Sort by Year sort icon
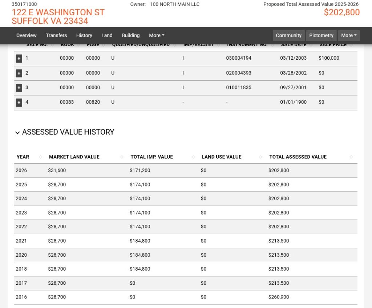The image size is (372, 308). [x=40, y=157]
